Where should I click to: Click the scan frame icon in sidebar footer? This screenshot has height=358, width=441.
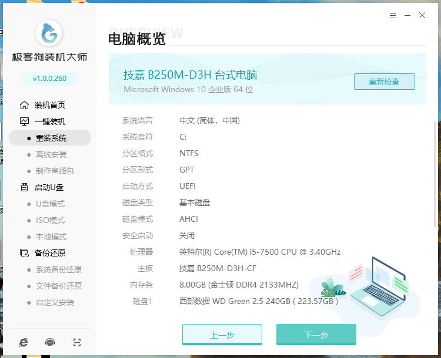point(77,342)
